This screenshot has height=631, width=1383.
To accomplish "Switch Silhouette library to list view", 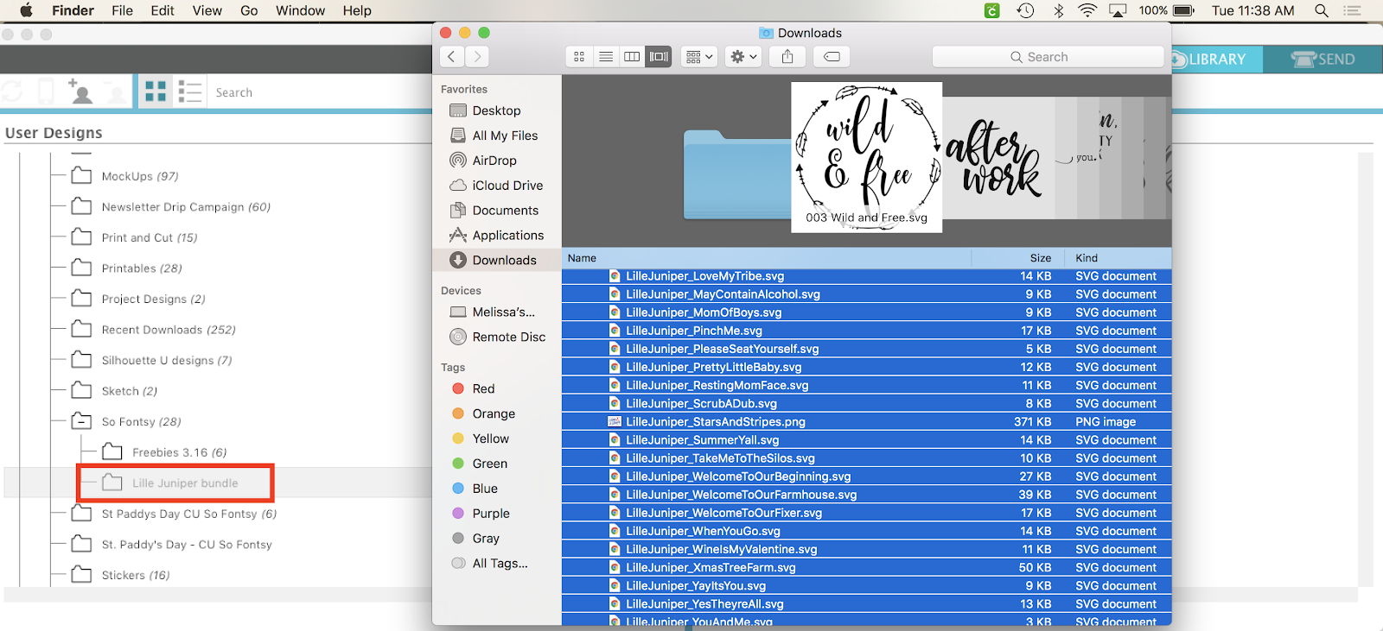I will (x=189, y=91).
